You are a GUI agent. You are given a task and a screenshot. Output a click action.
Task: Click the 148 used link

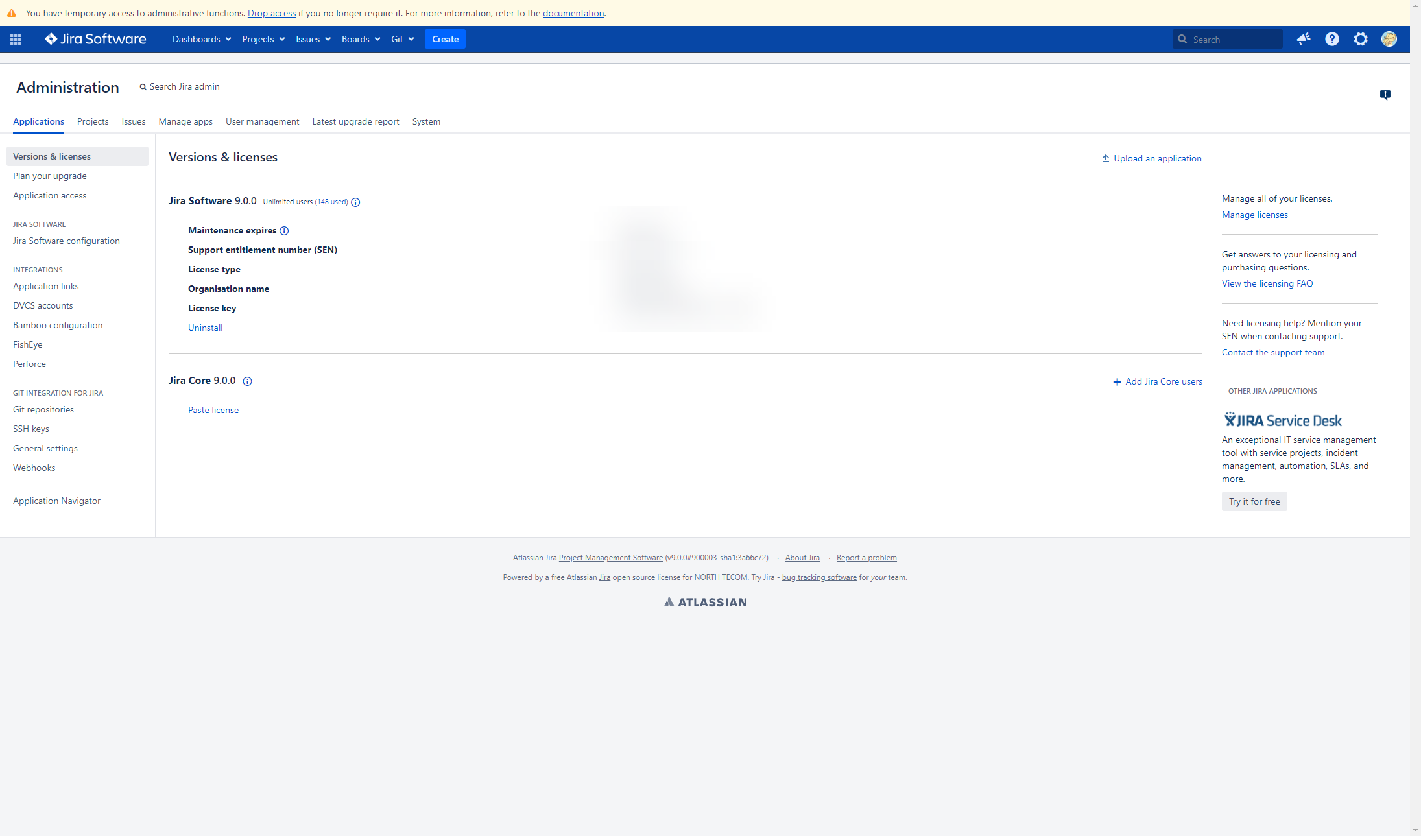click(331, 202)
